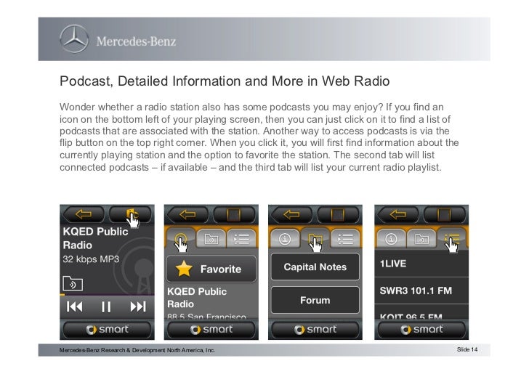Select KOIT 96.5 FM station

click(x=421, y=312)
